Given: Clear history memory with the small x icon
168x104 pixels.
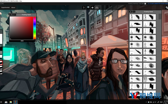Looking at the screenshot, I should (145, 4).
